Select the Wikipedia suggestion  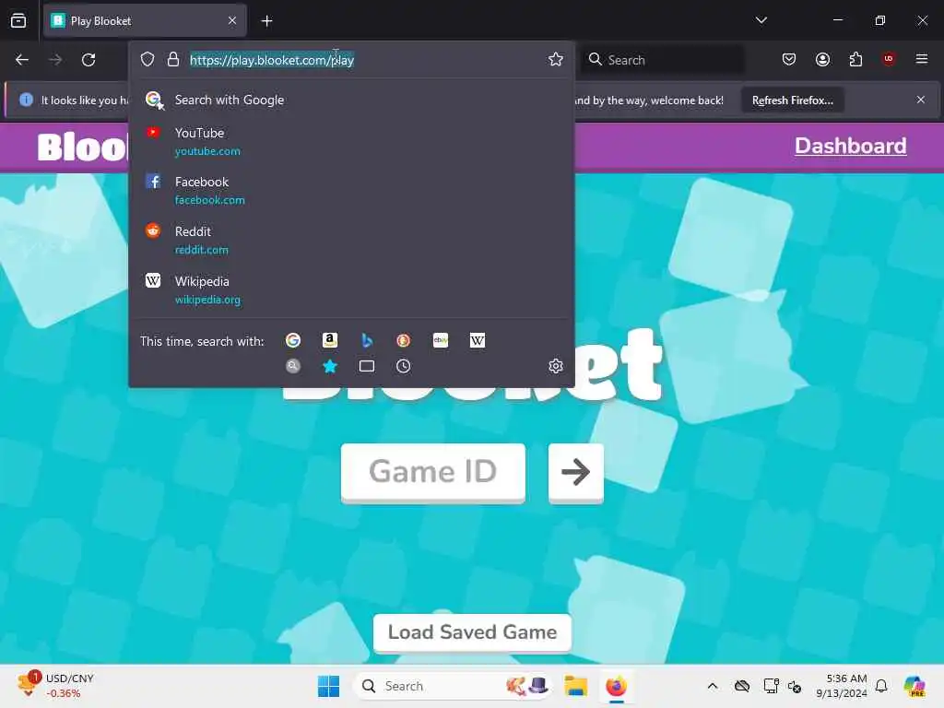point(351,290)
